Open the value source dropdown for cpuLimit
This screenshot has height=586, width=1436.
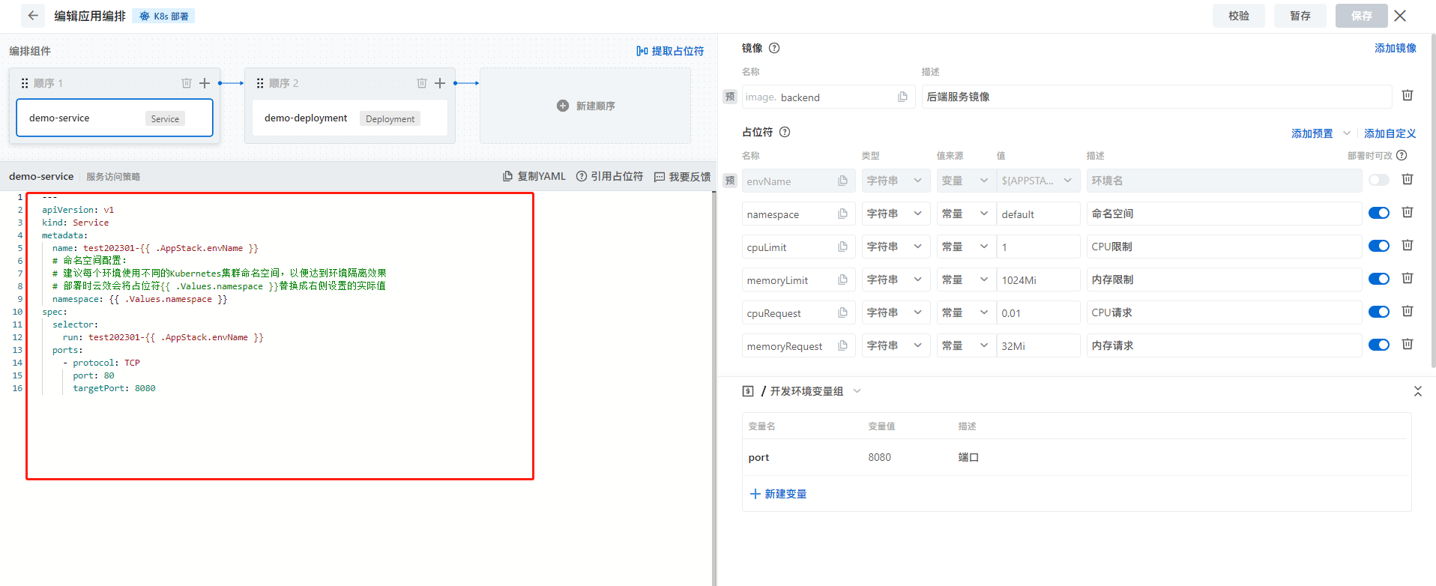tap(966, 247)
